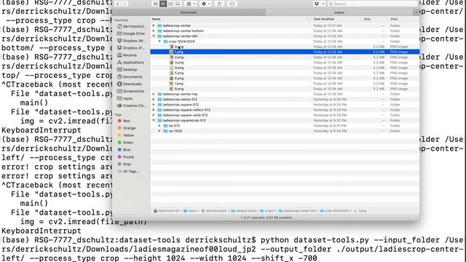Expand the ladiescrop-center folder
The width and height of the screenshot is (466, 262).
coord(154,25)
